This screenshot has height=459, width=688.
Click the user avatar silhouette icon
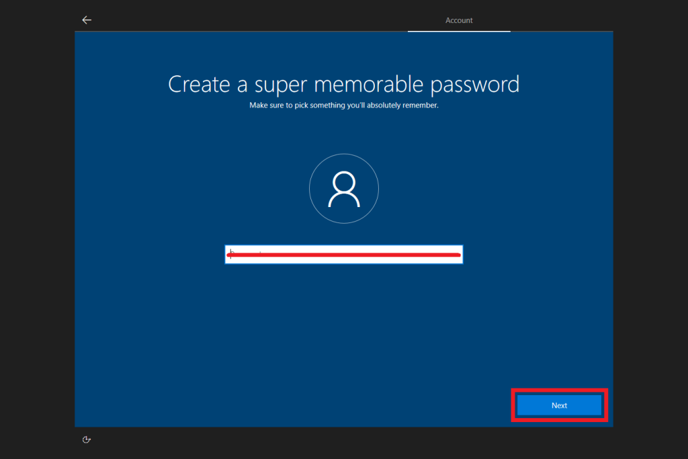coord(343,189)
